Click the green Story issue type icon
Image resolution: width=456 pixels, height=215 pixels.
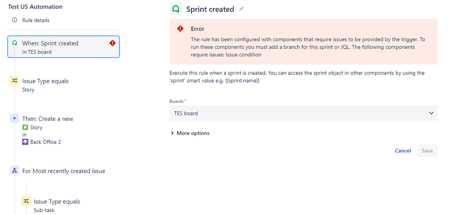click(25, 127)
